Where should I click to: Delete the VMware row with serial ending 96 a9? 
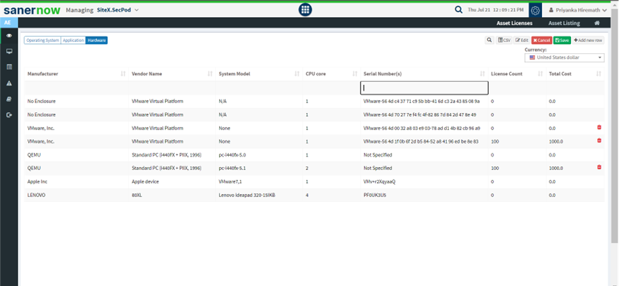[x=599, y=128]
